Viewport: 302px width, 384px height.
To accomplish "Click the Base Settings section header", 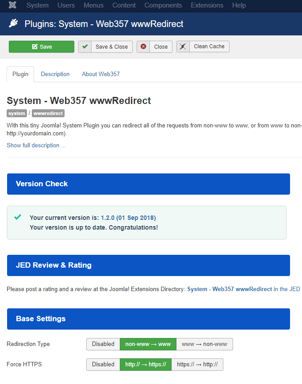I will pos(149,319).
